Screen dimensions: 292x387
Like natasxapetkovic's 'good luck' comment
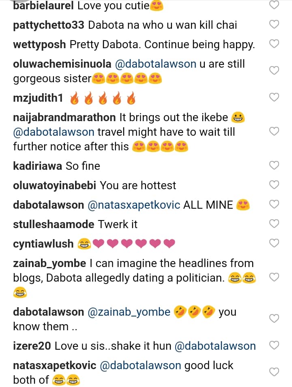click(x=275, y=372)
